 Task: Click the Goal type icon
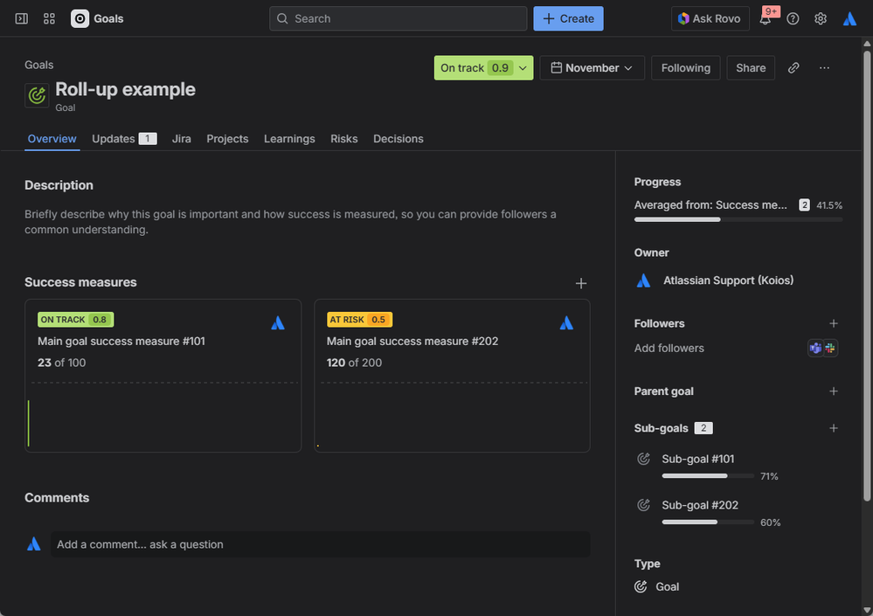(x=641, y=586)
